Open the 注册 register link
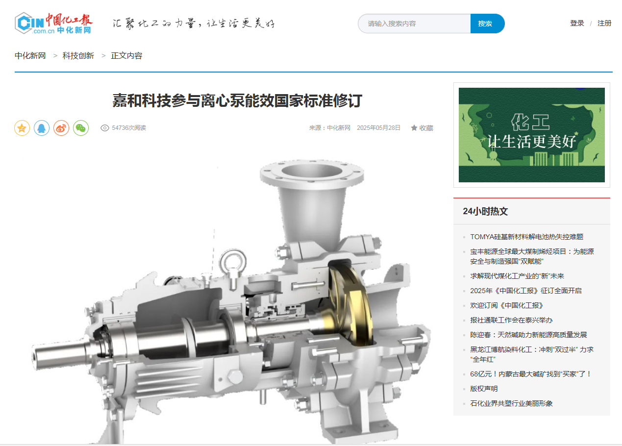 pos(604,23)
